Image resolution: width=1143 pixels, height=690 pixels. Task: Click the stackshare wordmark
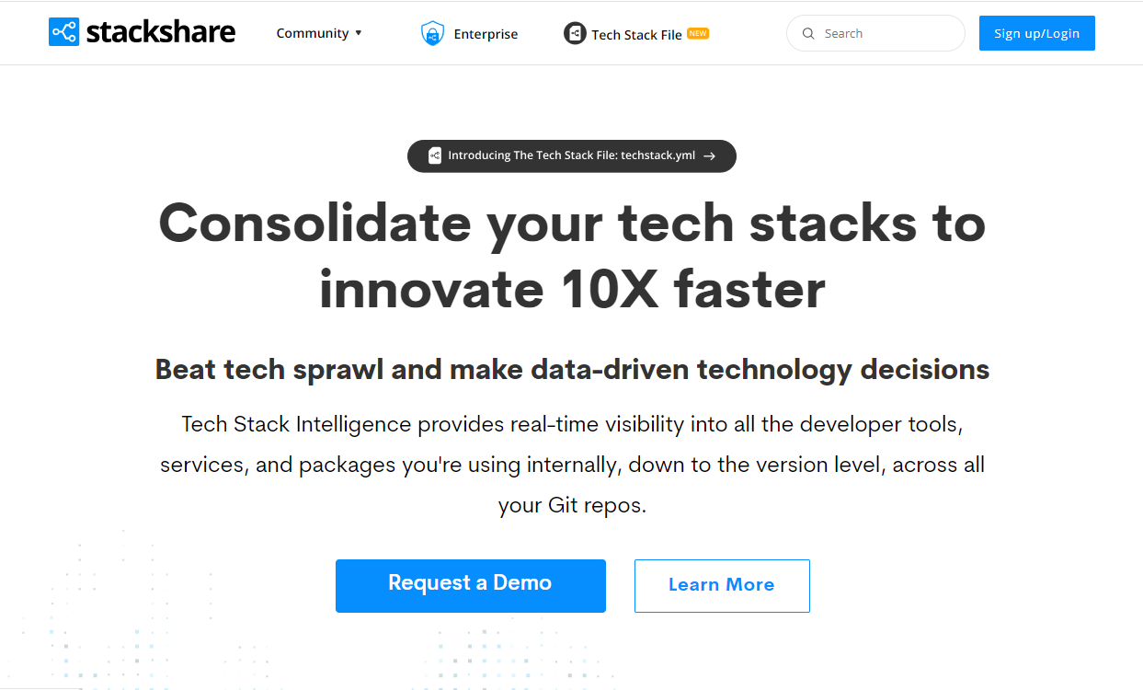click(x=160, y=31)
